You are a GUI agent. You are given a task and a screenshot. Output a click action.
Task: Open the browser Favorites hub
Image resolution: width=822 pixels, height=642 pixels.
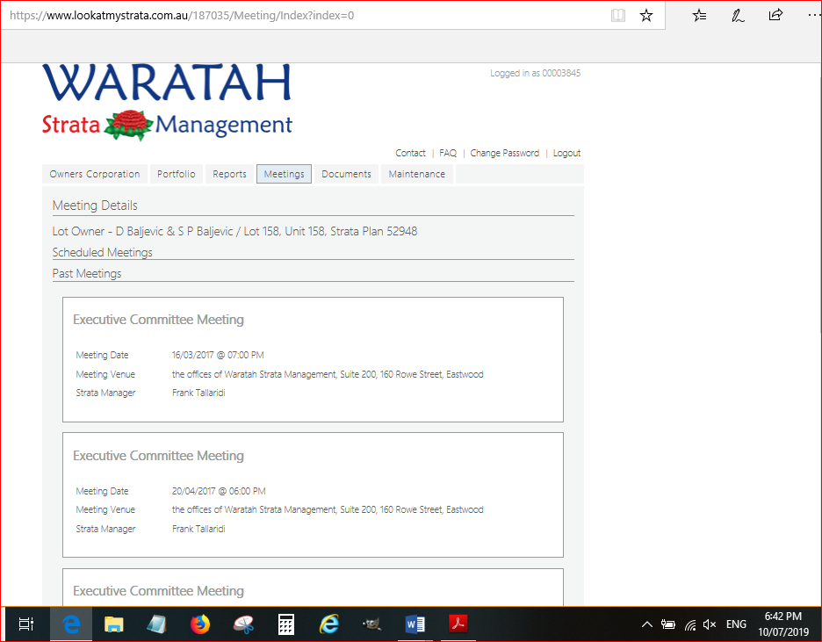coord(699,15)
